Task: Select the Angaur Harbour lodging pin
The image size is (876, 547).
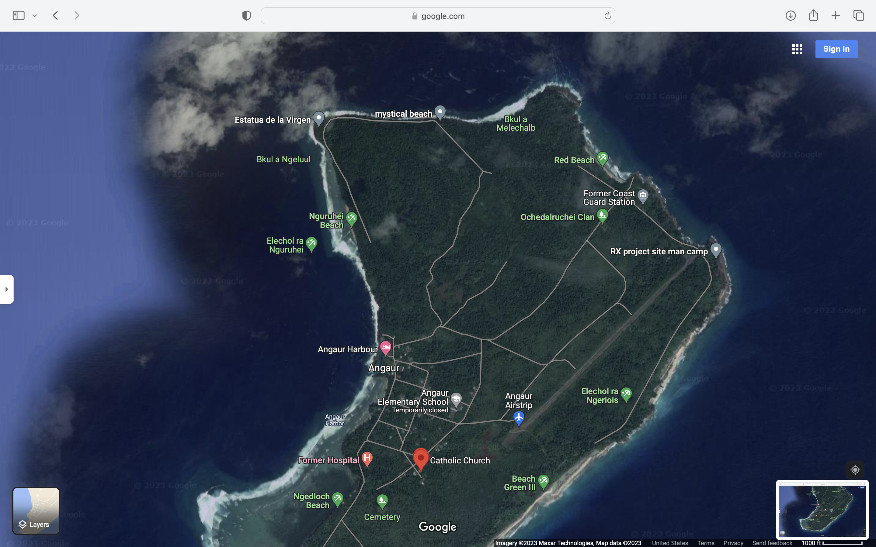Action: pos(385,348)
